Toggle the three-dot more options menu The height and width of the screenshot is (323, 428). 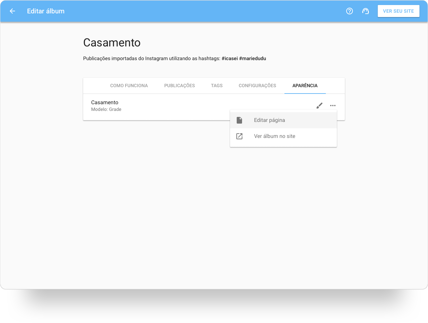point(333,106)
